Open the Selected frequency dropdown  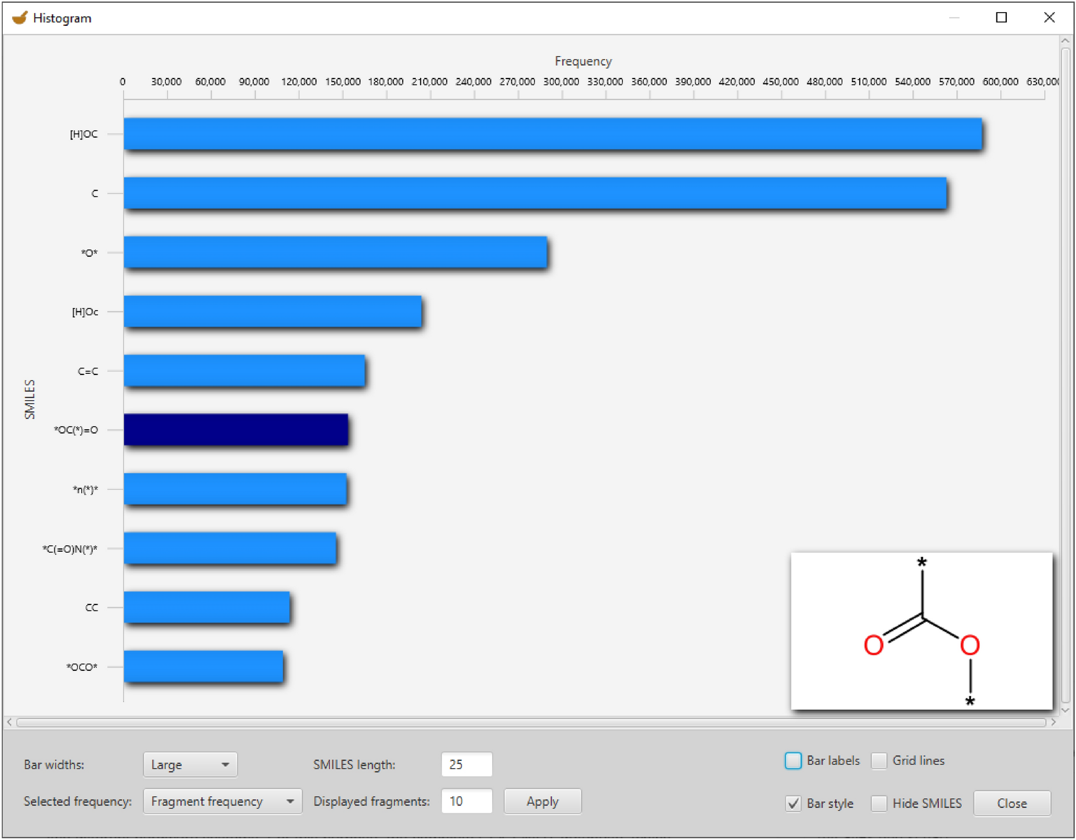(222, 802)
